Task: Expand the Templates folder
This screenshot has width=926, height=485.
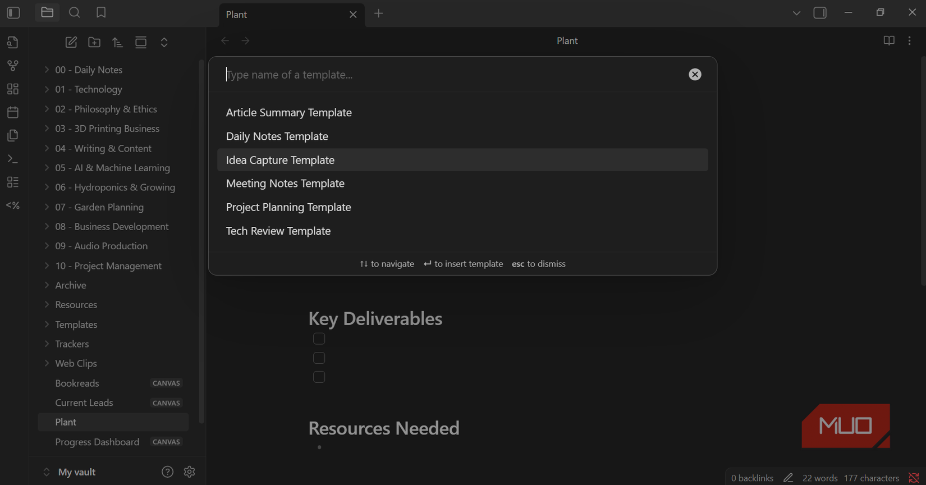Action: (76, 324)
